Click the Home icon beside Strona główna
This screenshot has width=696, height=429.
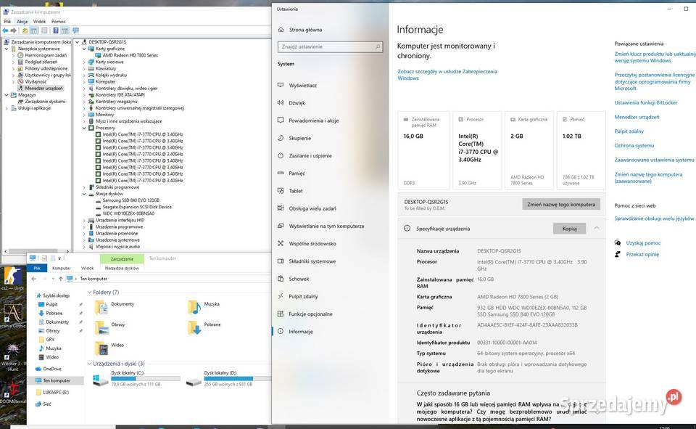[x=281, y=30]
